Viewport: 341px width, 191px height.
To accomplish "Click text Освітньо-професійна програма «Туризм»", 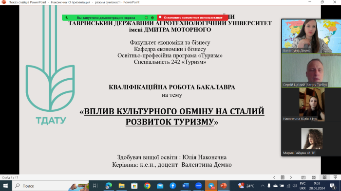I will pos(170,55).
